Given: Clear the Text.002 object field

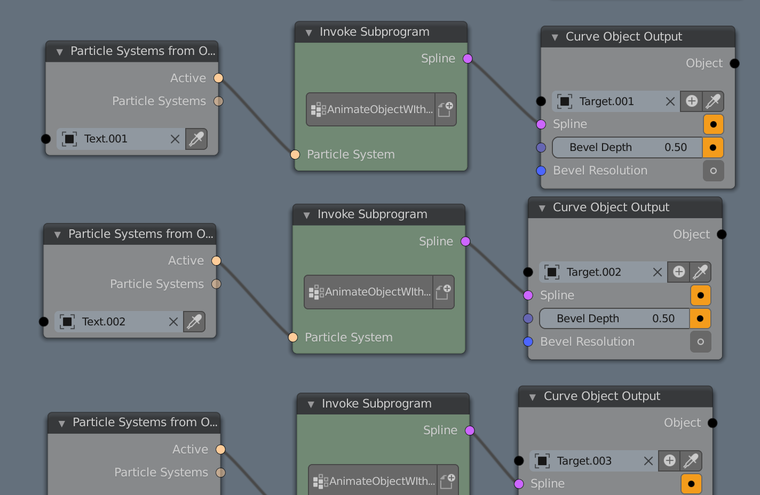Looking at the screenshot, I should (173, 322).
